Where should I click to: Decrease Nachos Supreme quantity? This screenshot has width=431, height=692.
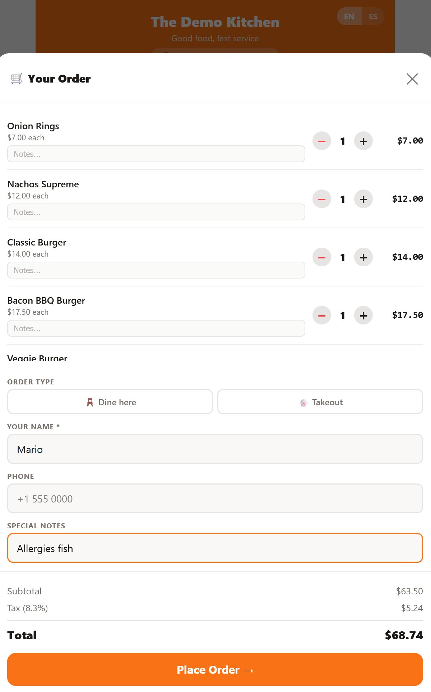(x=322, y=199)
